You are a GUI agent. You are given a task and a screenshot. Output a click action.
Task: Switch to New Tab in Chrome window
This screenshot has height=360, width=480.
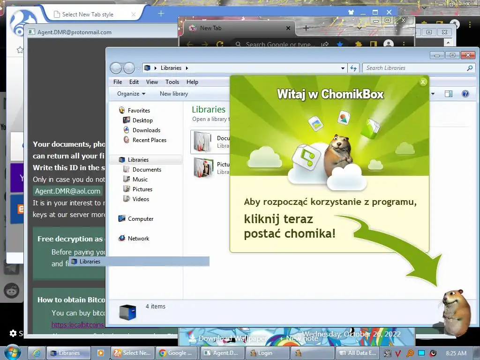point(210,28)
